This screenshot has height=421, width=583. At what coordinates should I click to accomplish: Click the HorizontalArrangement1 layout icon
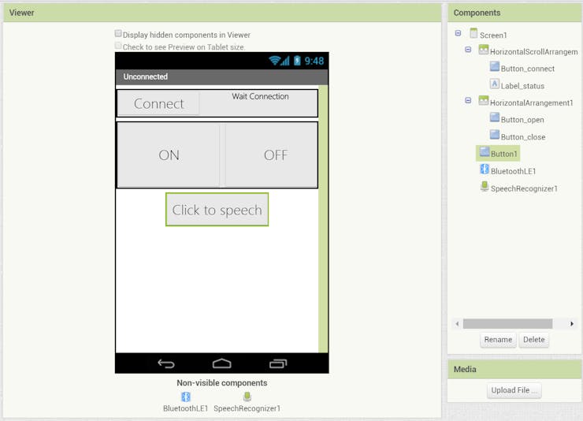(x=484, y=100)
